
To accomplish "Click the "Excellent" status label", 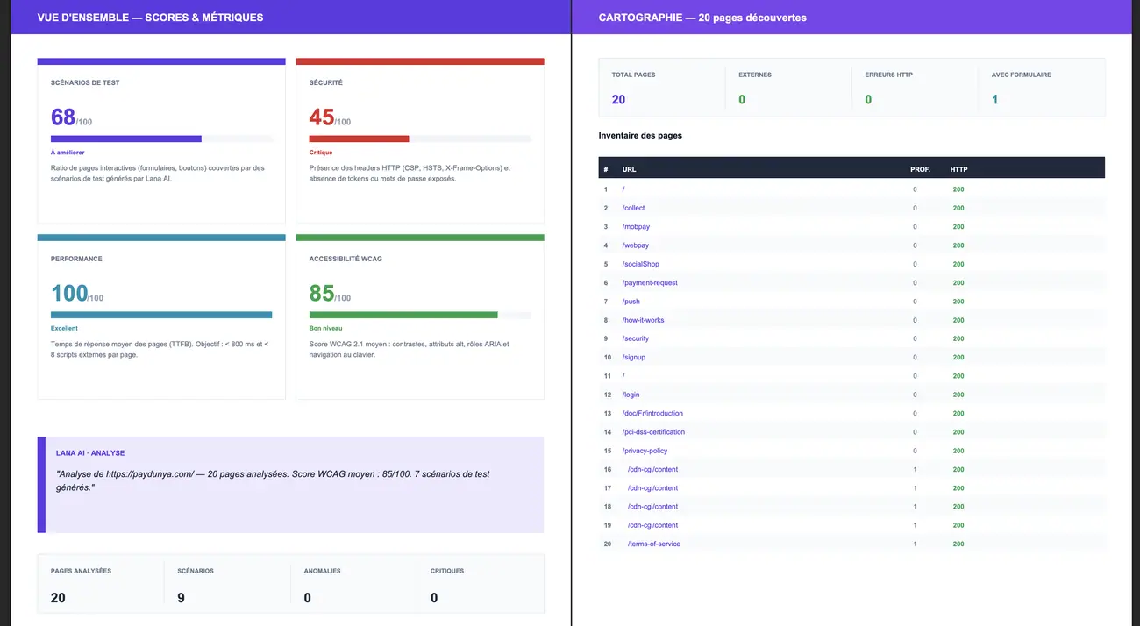I will click(64, 329).
